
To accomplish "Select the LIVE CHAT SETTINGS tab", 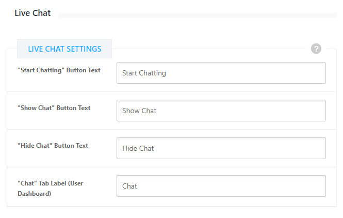I will click(64, 49).
